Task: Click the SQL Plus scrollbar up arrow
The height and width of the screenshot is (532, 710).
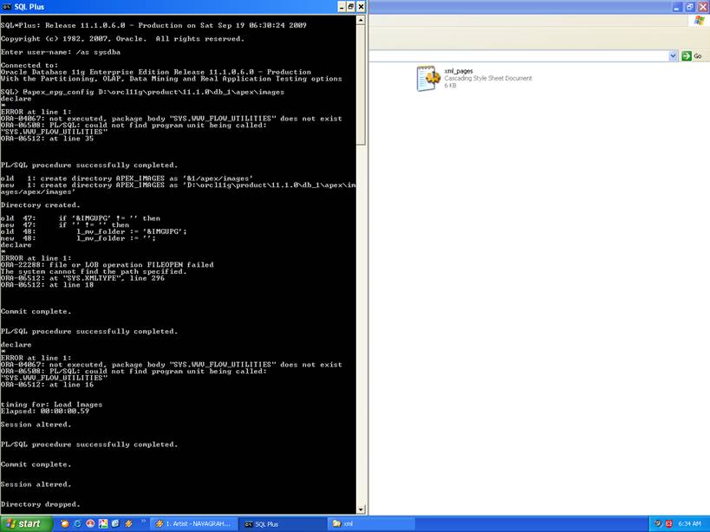Action: (361, 21)
